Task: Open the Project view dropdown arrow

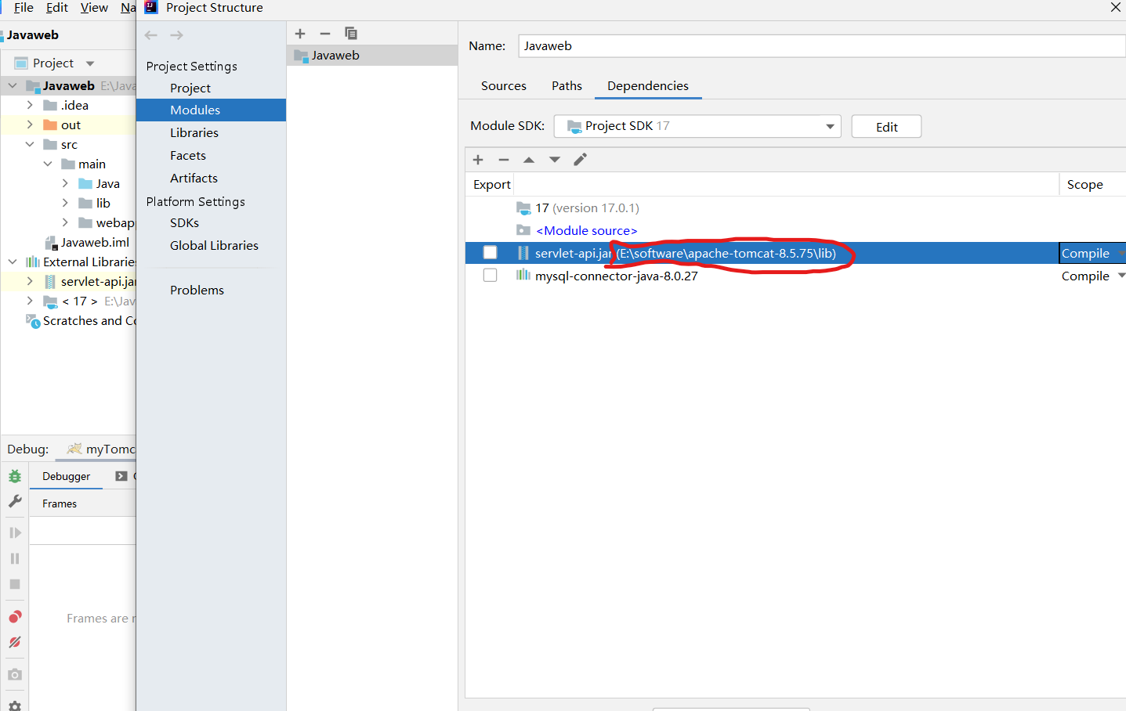Action: pyautogui.click(x=90, y=63)
